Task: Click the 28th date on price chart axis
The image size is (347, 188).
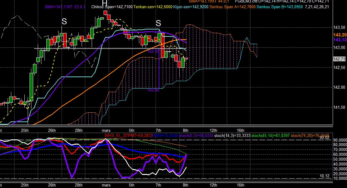Action: coord(79,130)
